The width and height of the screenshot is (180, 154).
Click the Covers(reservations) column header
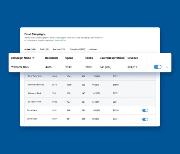112,58
